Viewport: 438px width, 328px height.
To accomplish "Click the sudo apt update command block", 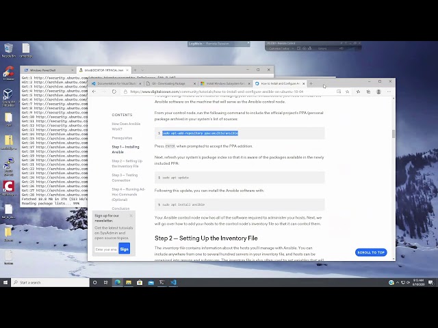I will (240, 178).
